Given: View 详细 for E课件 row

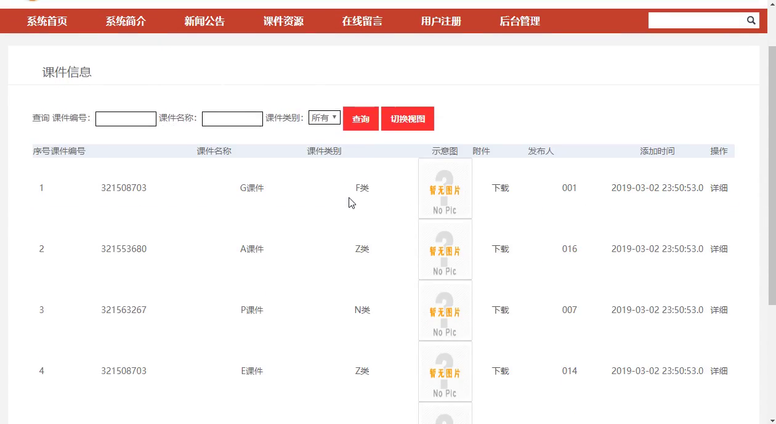Looking at the screenshot, I should [x=719, y=371].
